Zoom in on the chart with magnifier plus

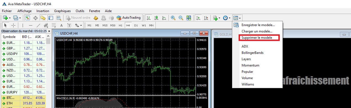[x=173, y=18]
